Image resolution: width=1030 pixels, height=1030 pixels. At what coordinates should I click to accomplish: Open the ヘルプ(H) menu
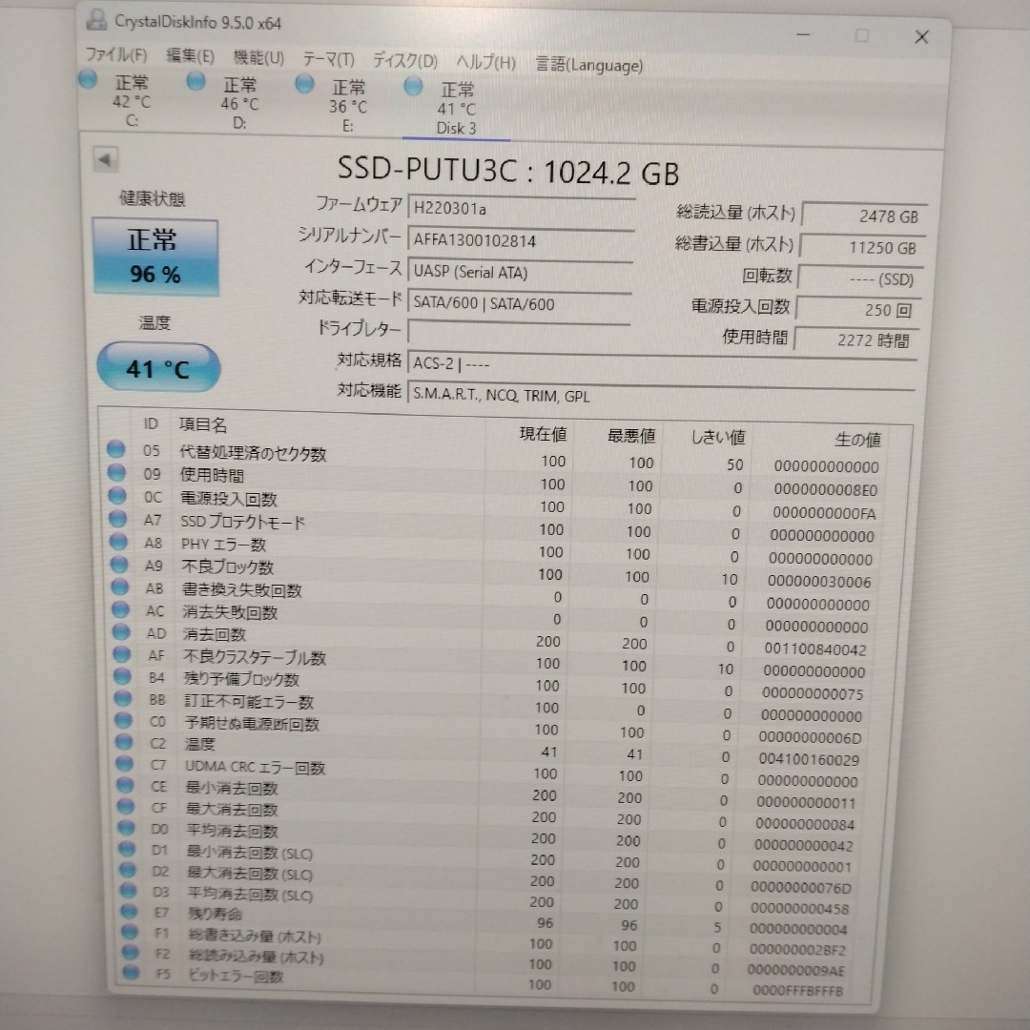tap(486, 63)
